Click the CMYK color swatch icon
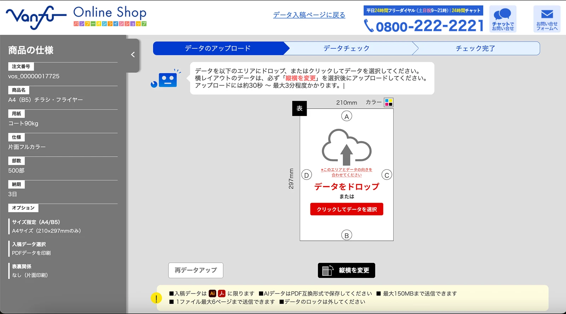This screenshot has height=314, width=566. pyautogui.click(x=388, y=103)
